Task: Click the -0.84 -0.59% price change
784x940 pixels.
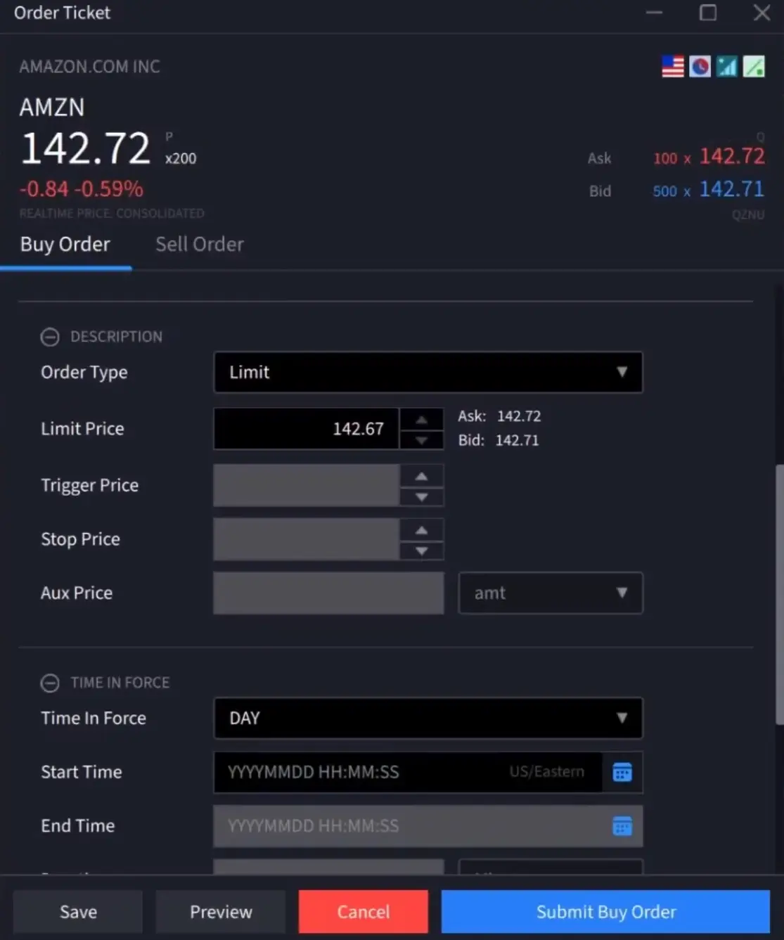Action: (x=81, y=189)
